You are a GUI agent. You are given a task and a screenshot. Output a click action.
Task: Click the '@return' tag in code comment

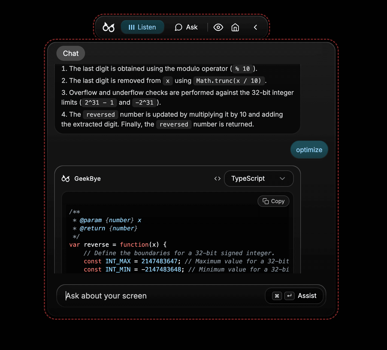pyautogui.click(x=92, y=228)
